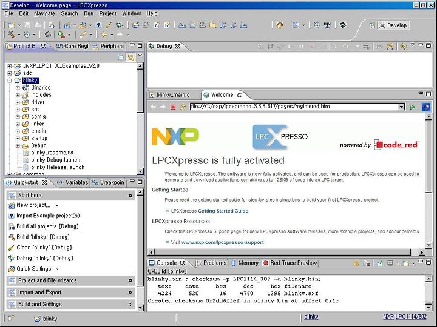Toggle use step filters in Debug toolbar
This screenshot has height=327, width=437.
click(x=390, y=47)
